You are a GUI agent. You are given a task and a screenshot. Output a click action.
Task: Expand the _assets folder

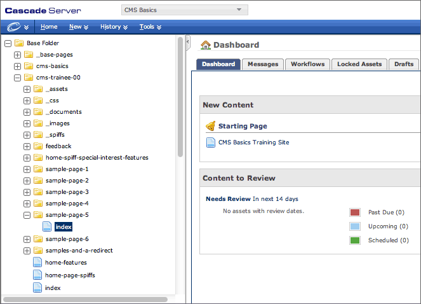[27, 89]
